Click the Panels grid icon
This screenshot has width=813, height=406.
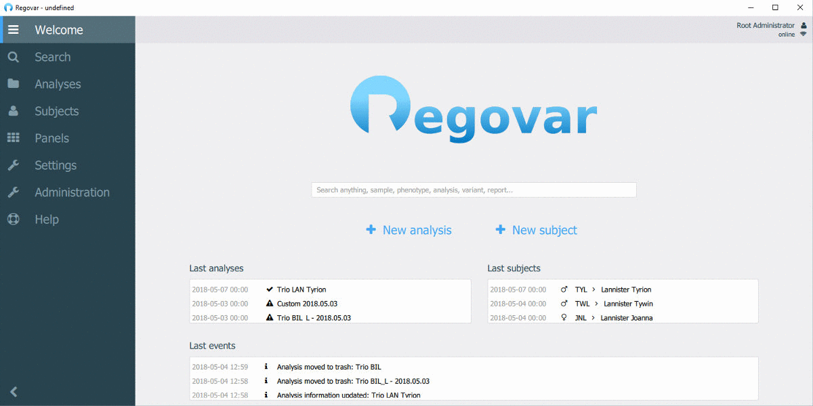click(x=14, y=138)
